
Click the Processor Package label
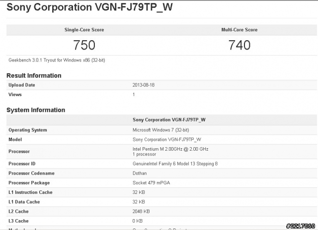pyautogui.click(x=29, y=183)
